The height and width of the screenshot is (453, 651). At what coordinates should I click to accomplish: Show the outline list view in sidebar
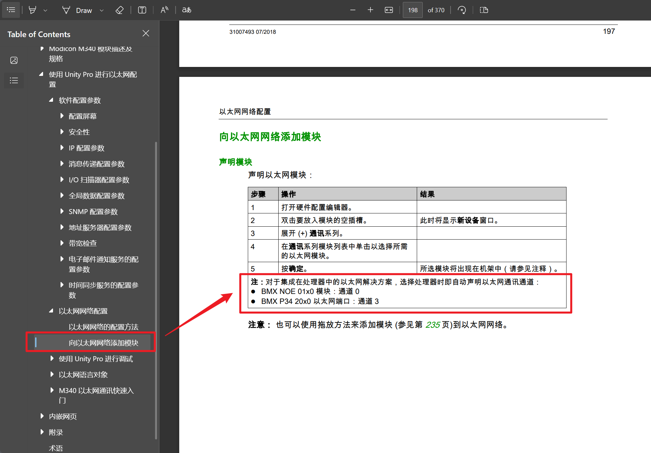[x=14, y=81]
